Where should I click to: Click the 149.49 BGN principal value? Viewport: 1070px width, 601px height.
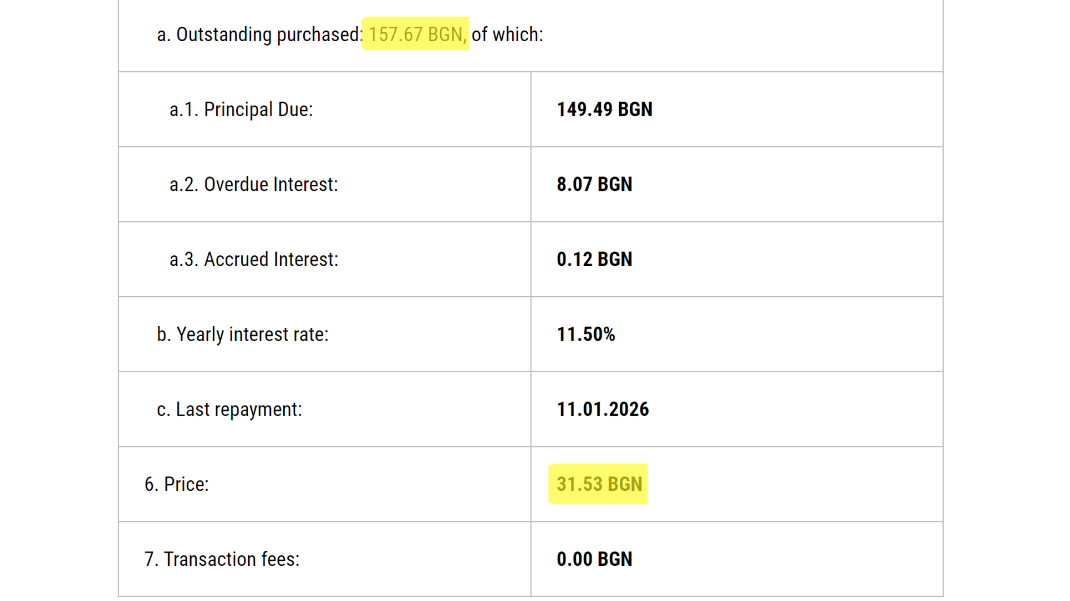click(x=605, y=110)
